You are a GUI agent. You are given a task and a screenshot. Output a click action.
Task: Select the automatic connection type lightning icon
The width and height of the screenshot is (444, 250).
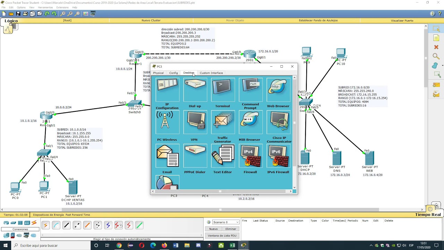click(45, 225)
